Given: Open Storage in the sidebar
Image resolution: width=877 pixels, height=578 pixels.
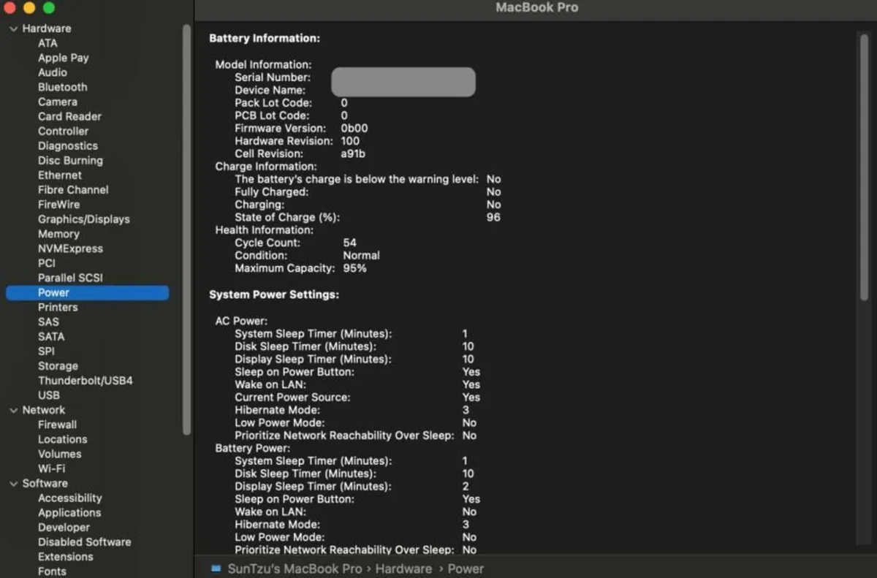Looking at the screenshot, I should pyautogui.click(x=58, y=365).
